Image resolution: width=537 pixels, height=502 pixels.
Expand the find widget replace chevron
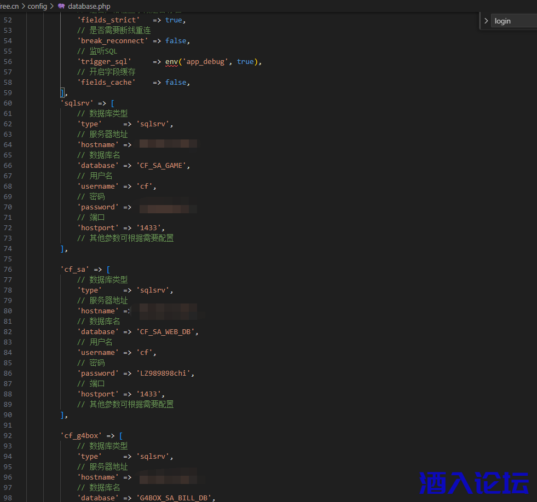point(486,21)
